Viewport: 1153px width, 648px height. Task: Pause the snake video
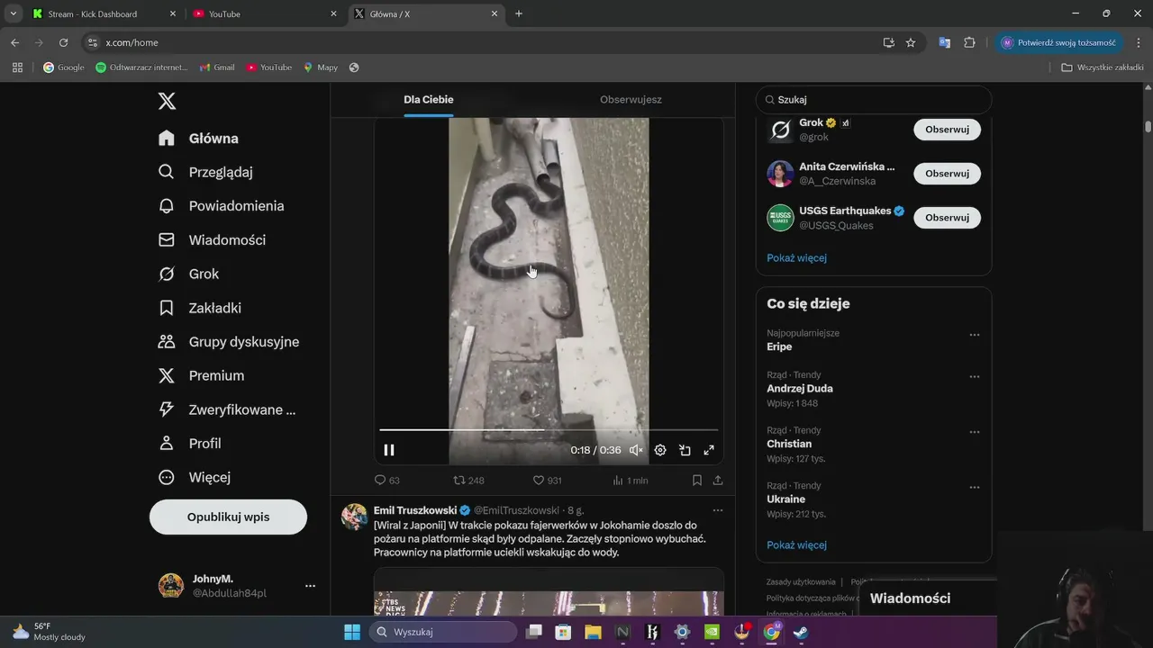pyautogui.click(x=389, y=450)
